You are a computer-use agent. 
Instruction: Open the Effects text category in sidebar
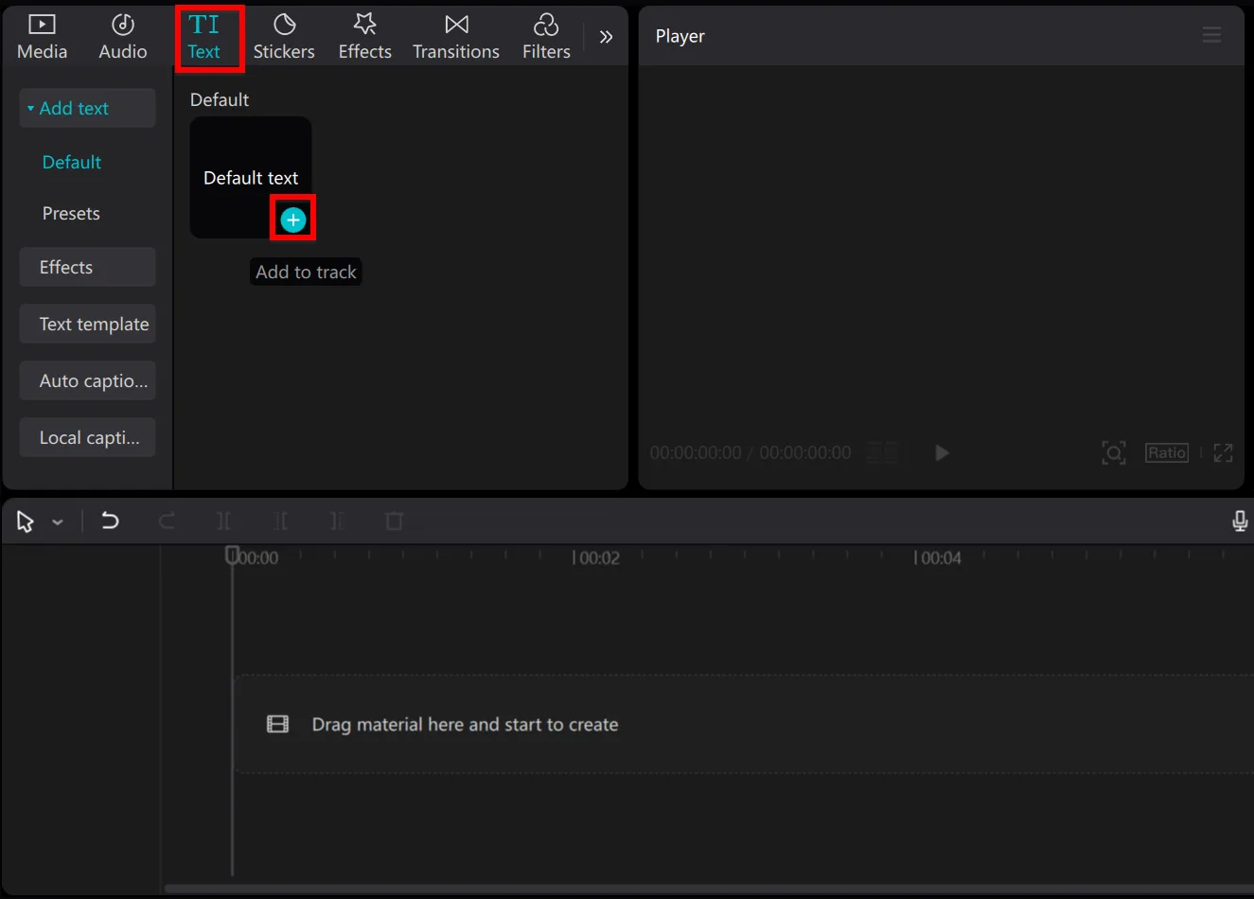pos(87,267)
